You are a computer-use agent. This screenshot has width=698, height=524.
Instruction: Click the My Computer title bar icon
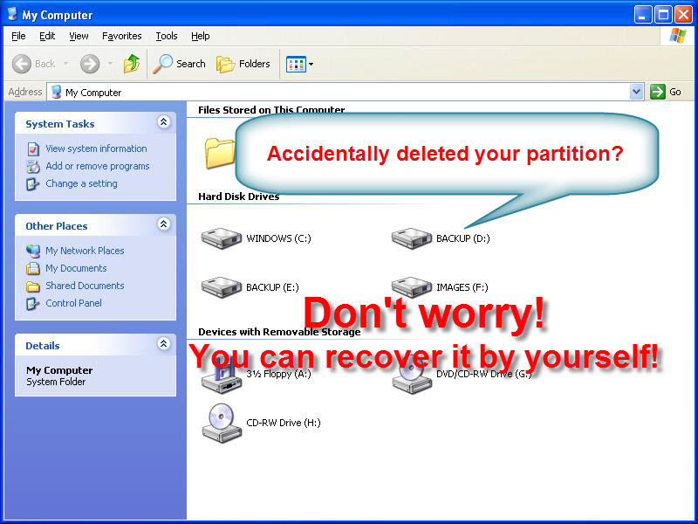click(x=13, y=14)
